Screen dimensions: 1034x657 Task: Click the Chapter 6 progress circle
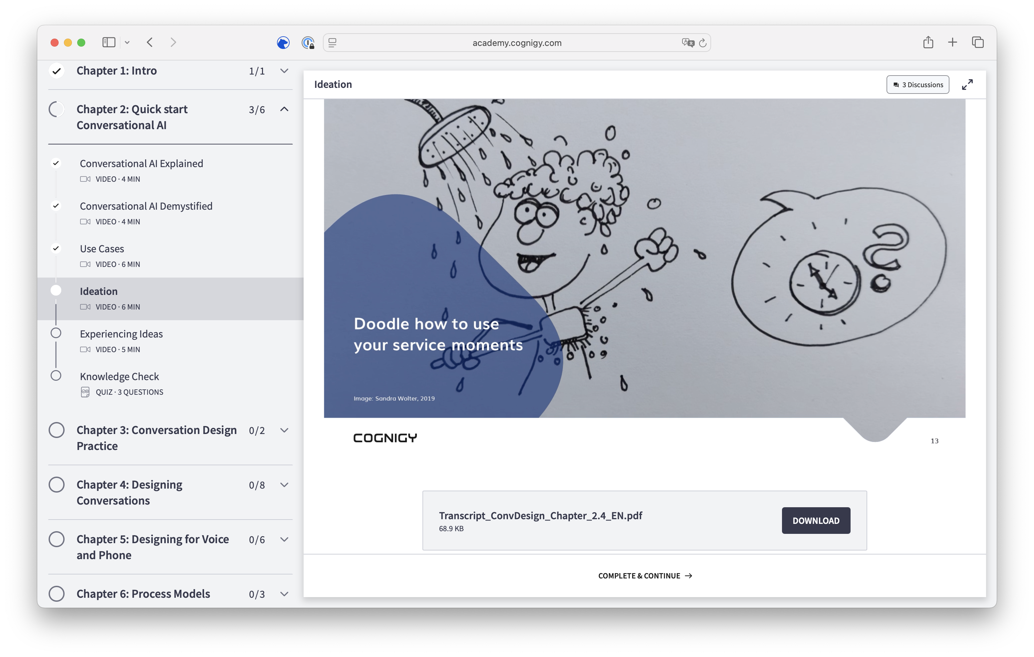point(56,593)
